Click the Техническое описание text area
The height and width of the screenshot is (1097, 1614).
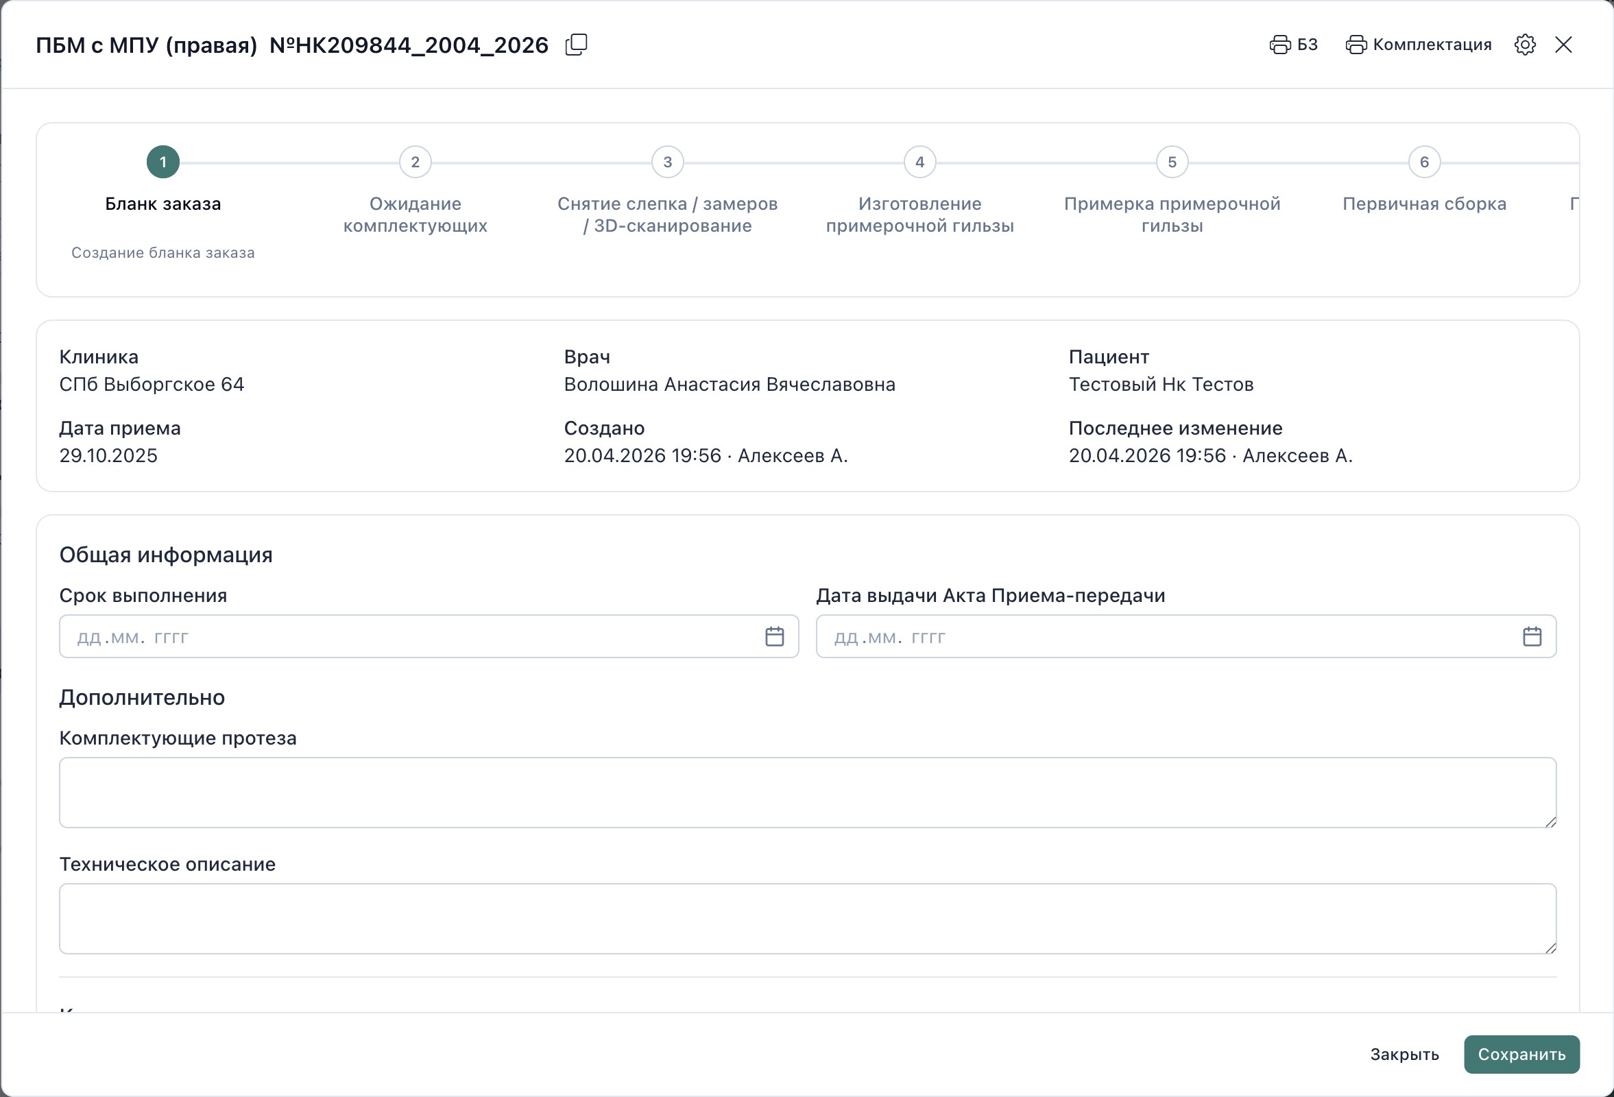pos(808,919)
